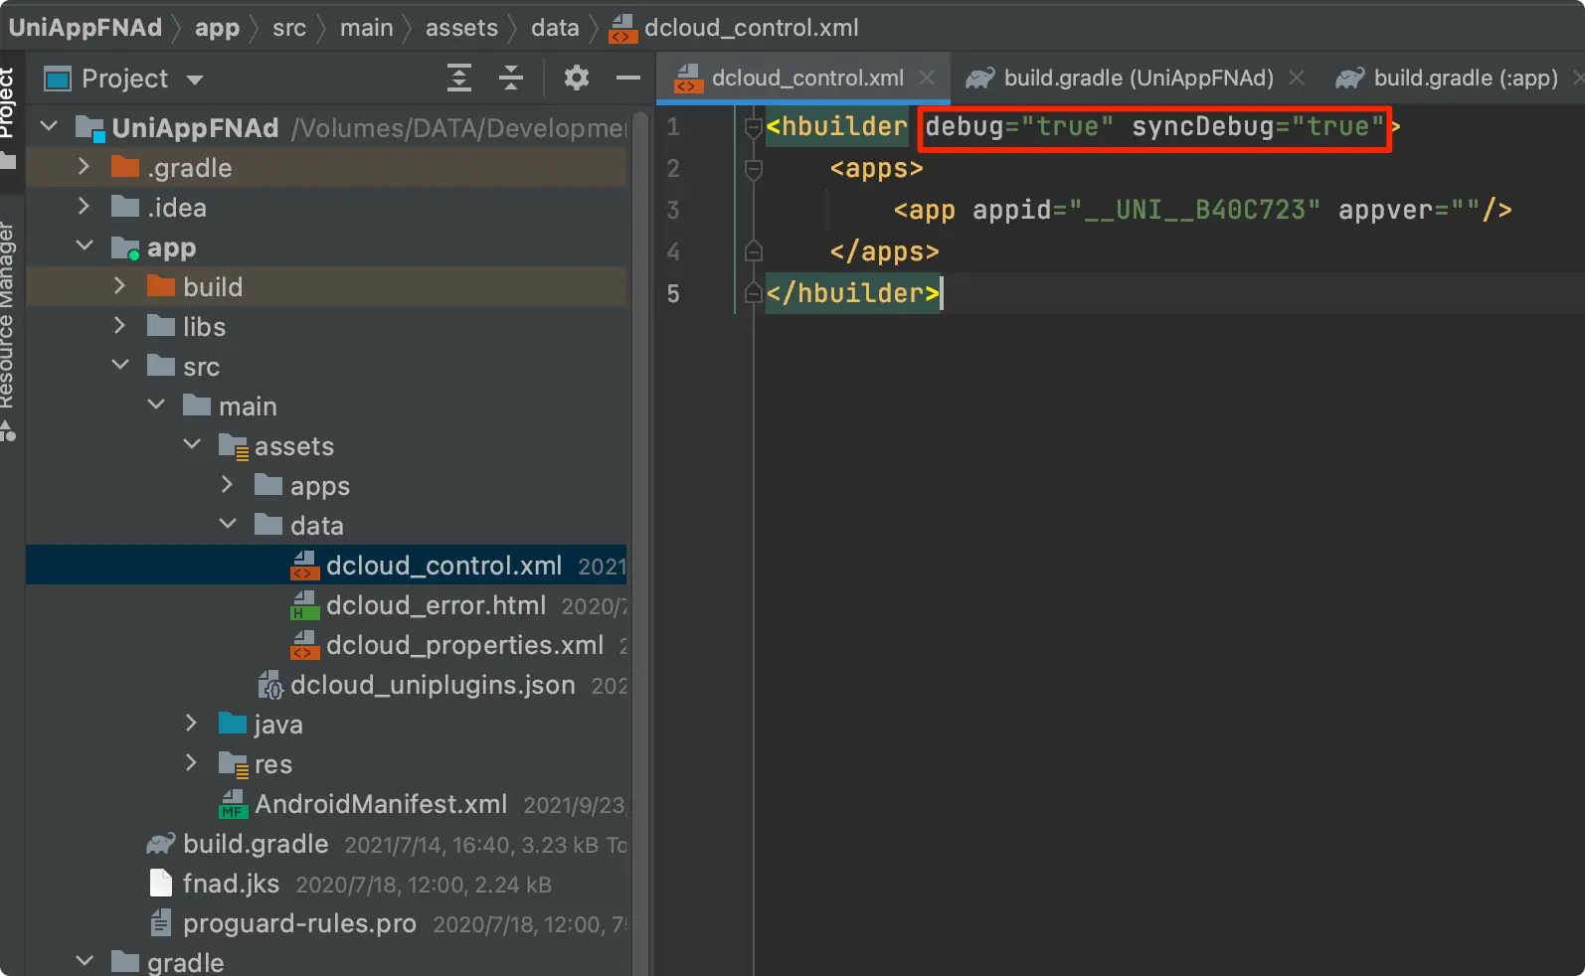Expand the .gradle folder
Image resolution: width=1585 pixels, height=976 pixels.
[85, 167]
